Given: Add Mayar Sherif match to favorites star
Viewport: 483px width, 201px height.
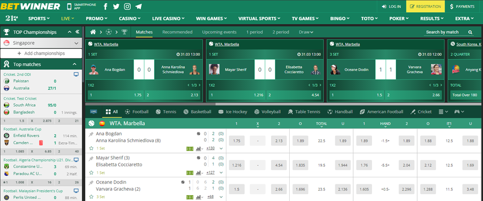Looking at the screenshot, I should pos(91,172).
